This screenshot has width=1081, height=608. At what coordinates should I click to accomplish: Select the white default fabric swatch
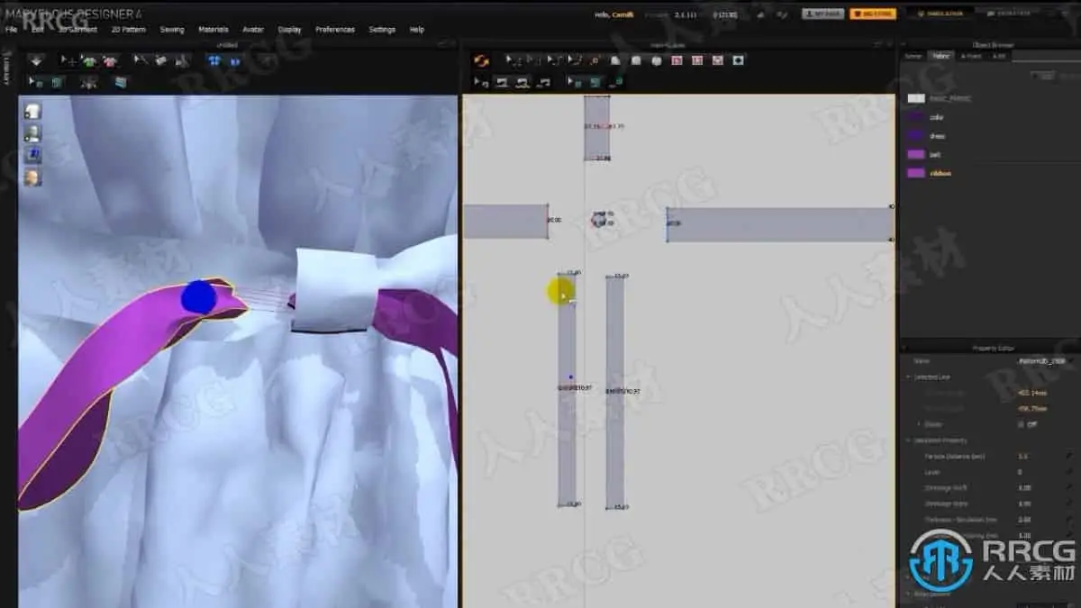click(916, 98)
